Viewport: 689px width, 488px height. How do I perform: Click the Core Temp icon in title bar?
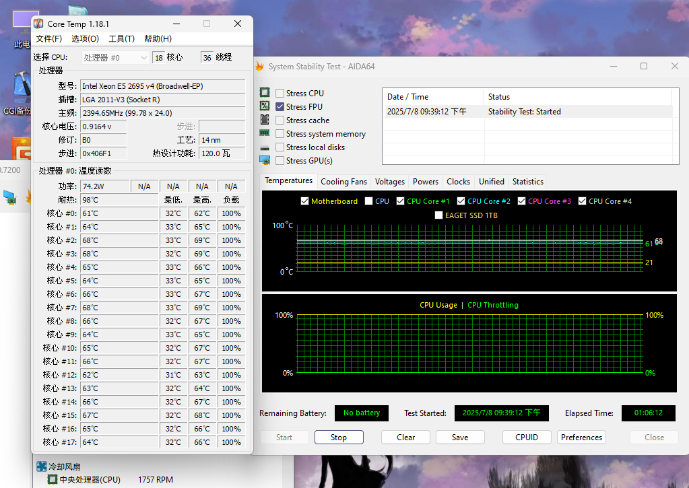38,23
